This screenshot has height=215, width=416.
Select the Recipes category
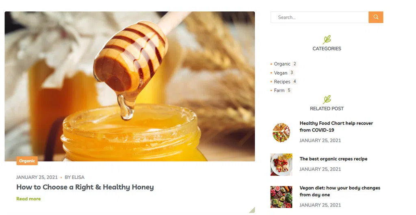(282, 81)
